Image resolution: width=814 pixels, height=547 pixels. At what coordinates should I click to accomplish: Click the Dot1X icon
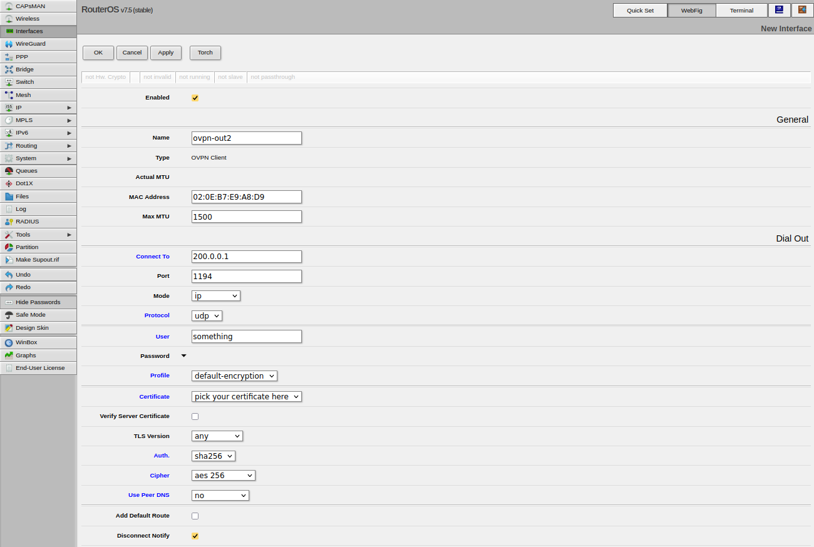pos(9,183)
